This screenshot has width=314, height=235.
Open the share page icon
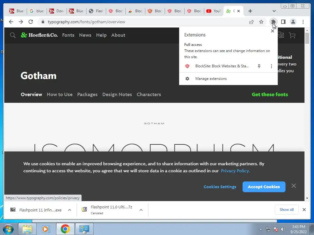coord(251,22)
